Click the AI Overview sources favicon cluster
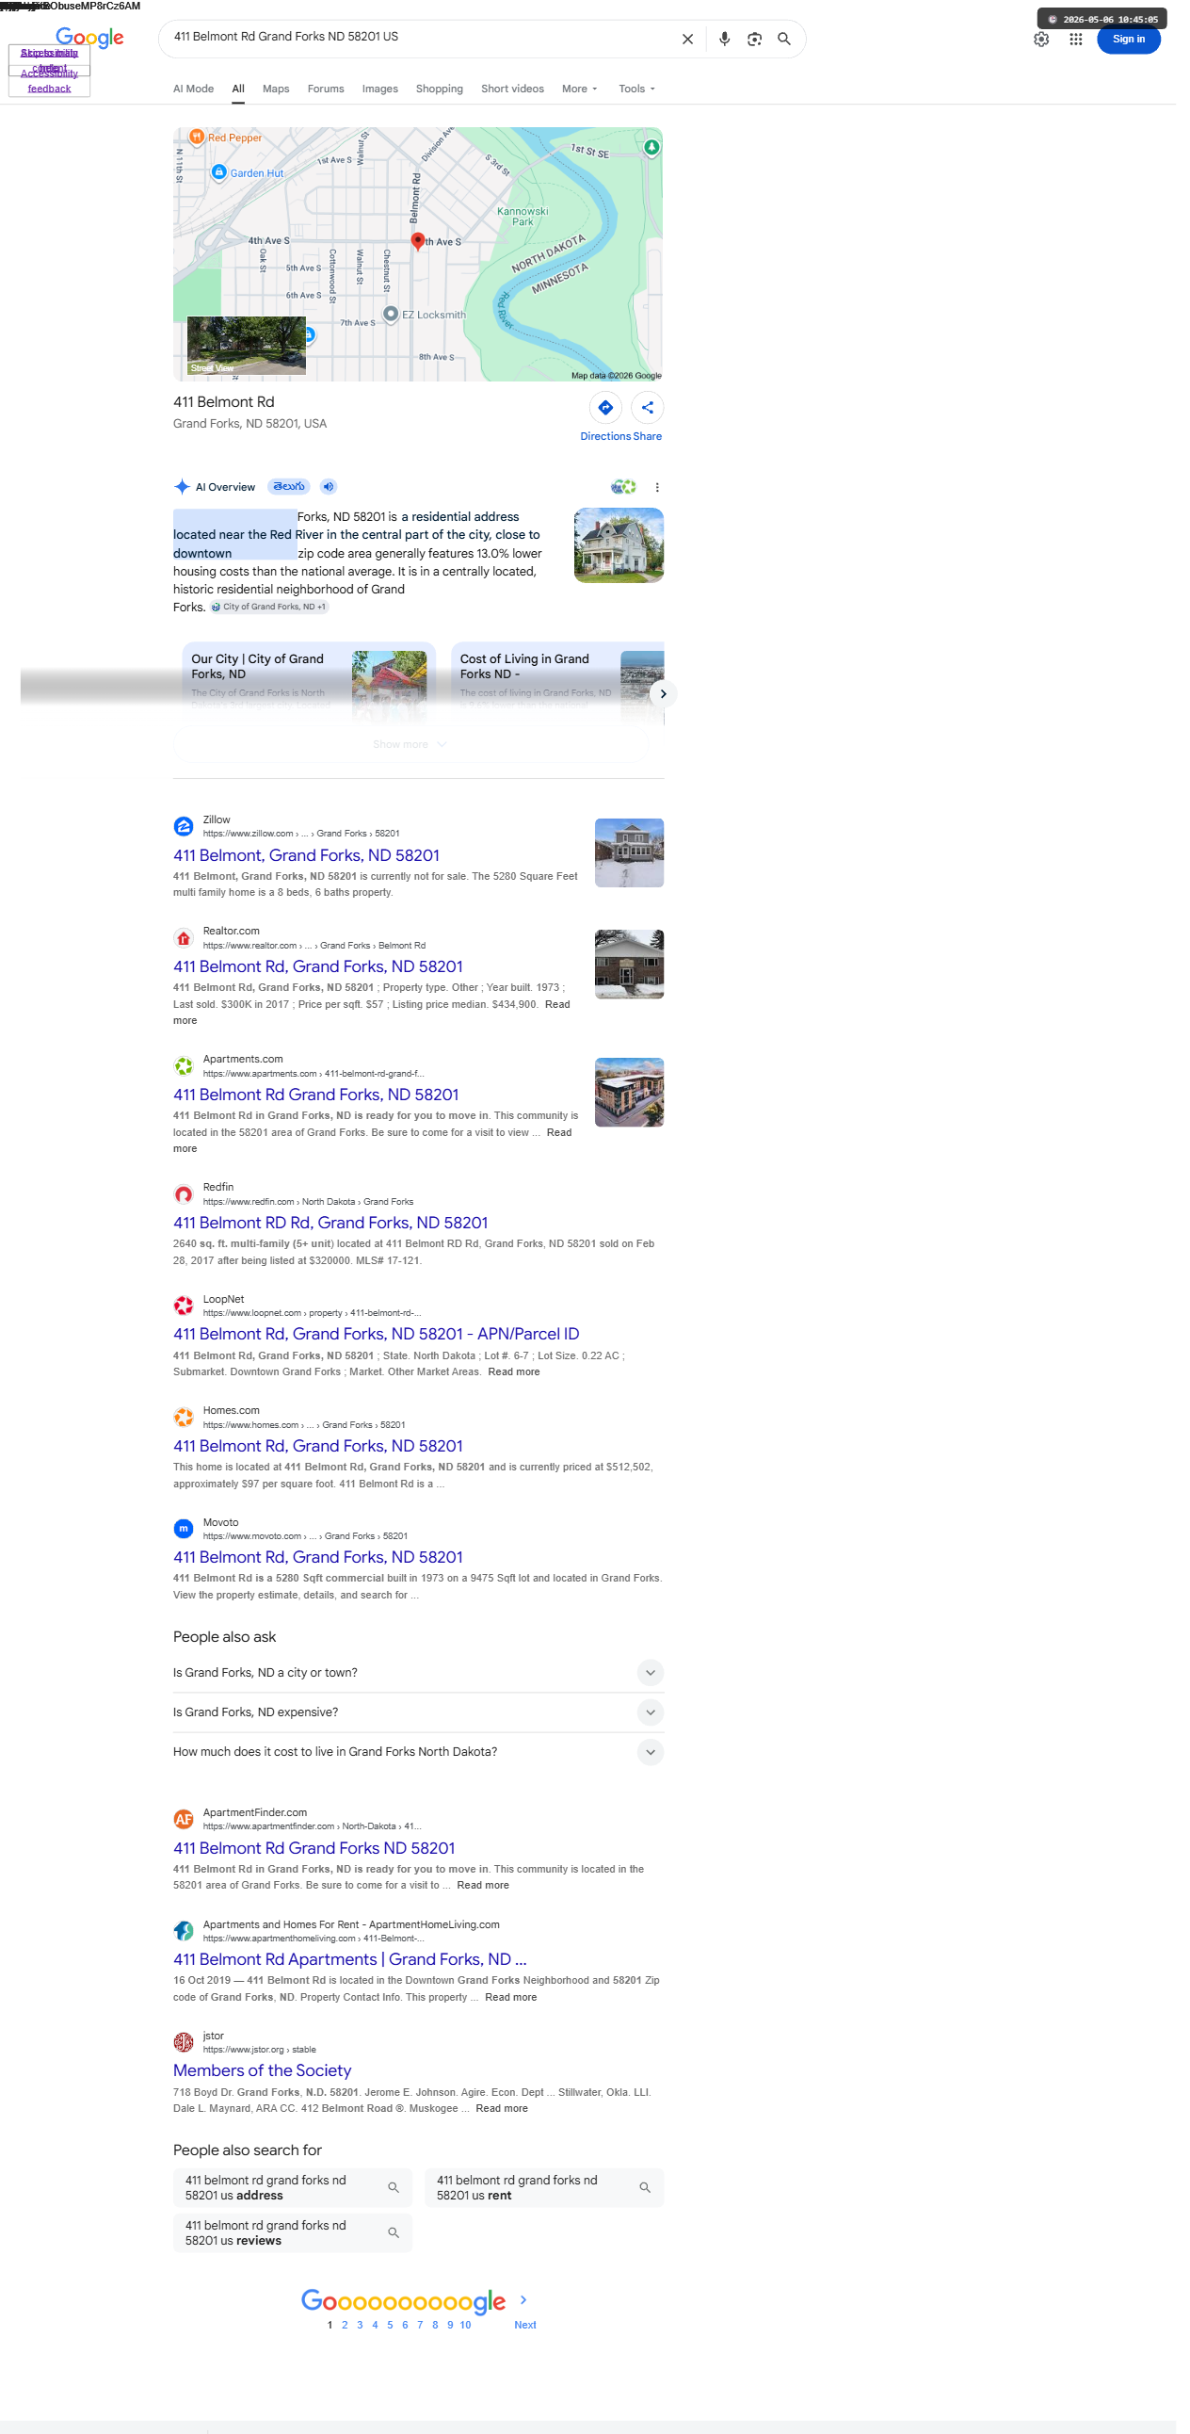1190x2434 pixels. [623, 488]
